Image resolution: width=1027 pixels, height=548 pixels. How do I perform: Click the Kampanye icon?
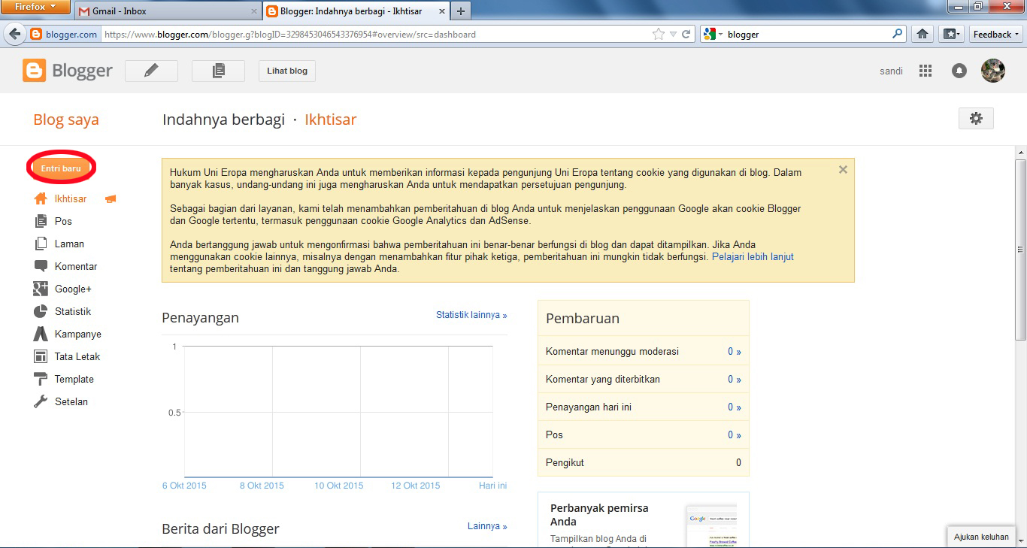click(41, 334)
